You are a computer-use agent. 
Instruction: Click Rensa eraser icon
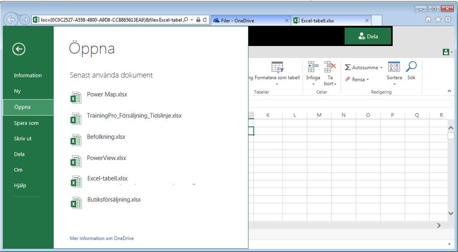(x=347, y=79)
